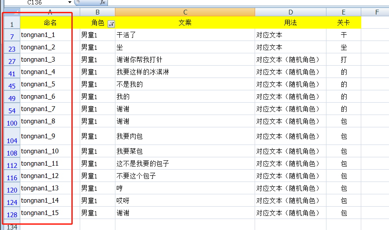Select column A header
389x230 pixels.
(50, 12)
